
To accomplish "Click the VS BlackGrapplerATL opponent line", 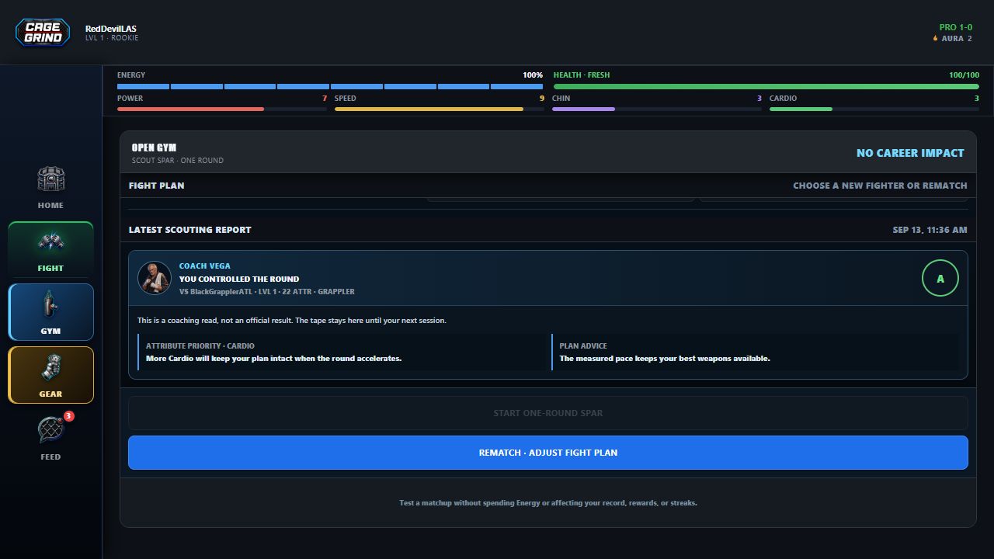I will tap(267, 292).
